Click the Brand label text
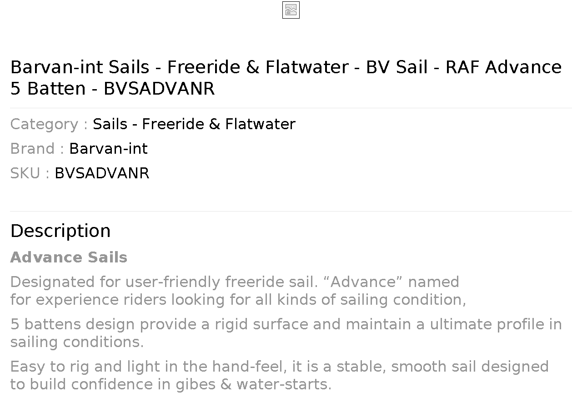 37,149
